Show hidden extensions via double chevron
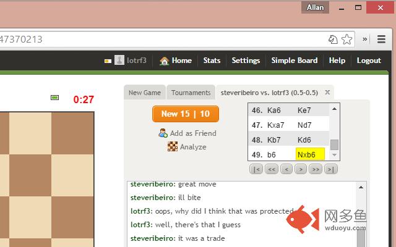This screenshot has height=247, width=396. 365,39
